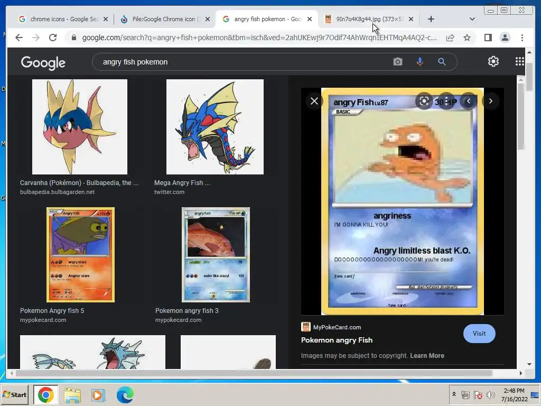Close the 9In7o4K8g44.jpg tab
Screen dimensions: 541x406
click(411, 20)
